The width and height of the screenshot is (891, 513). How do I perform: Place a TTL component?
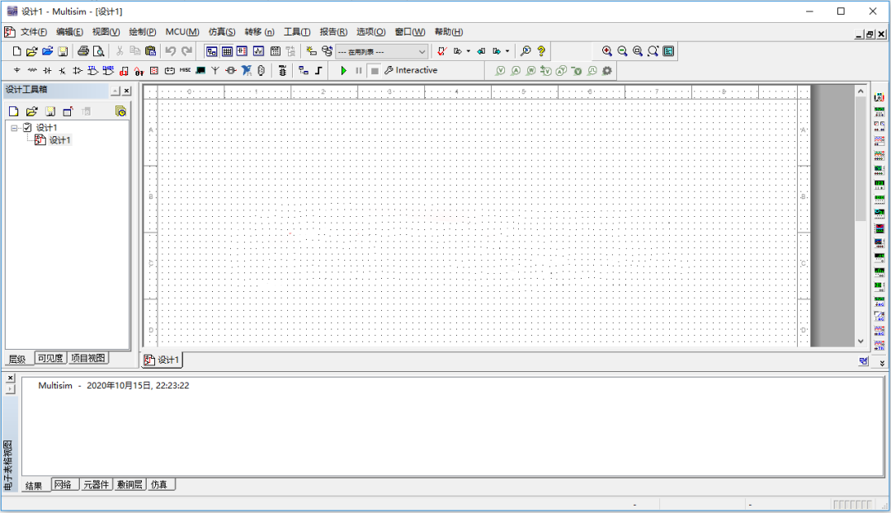(92, 70)
